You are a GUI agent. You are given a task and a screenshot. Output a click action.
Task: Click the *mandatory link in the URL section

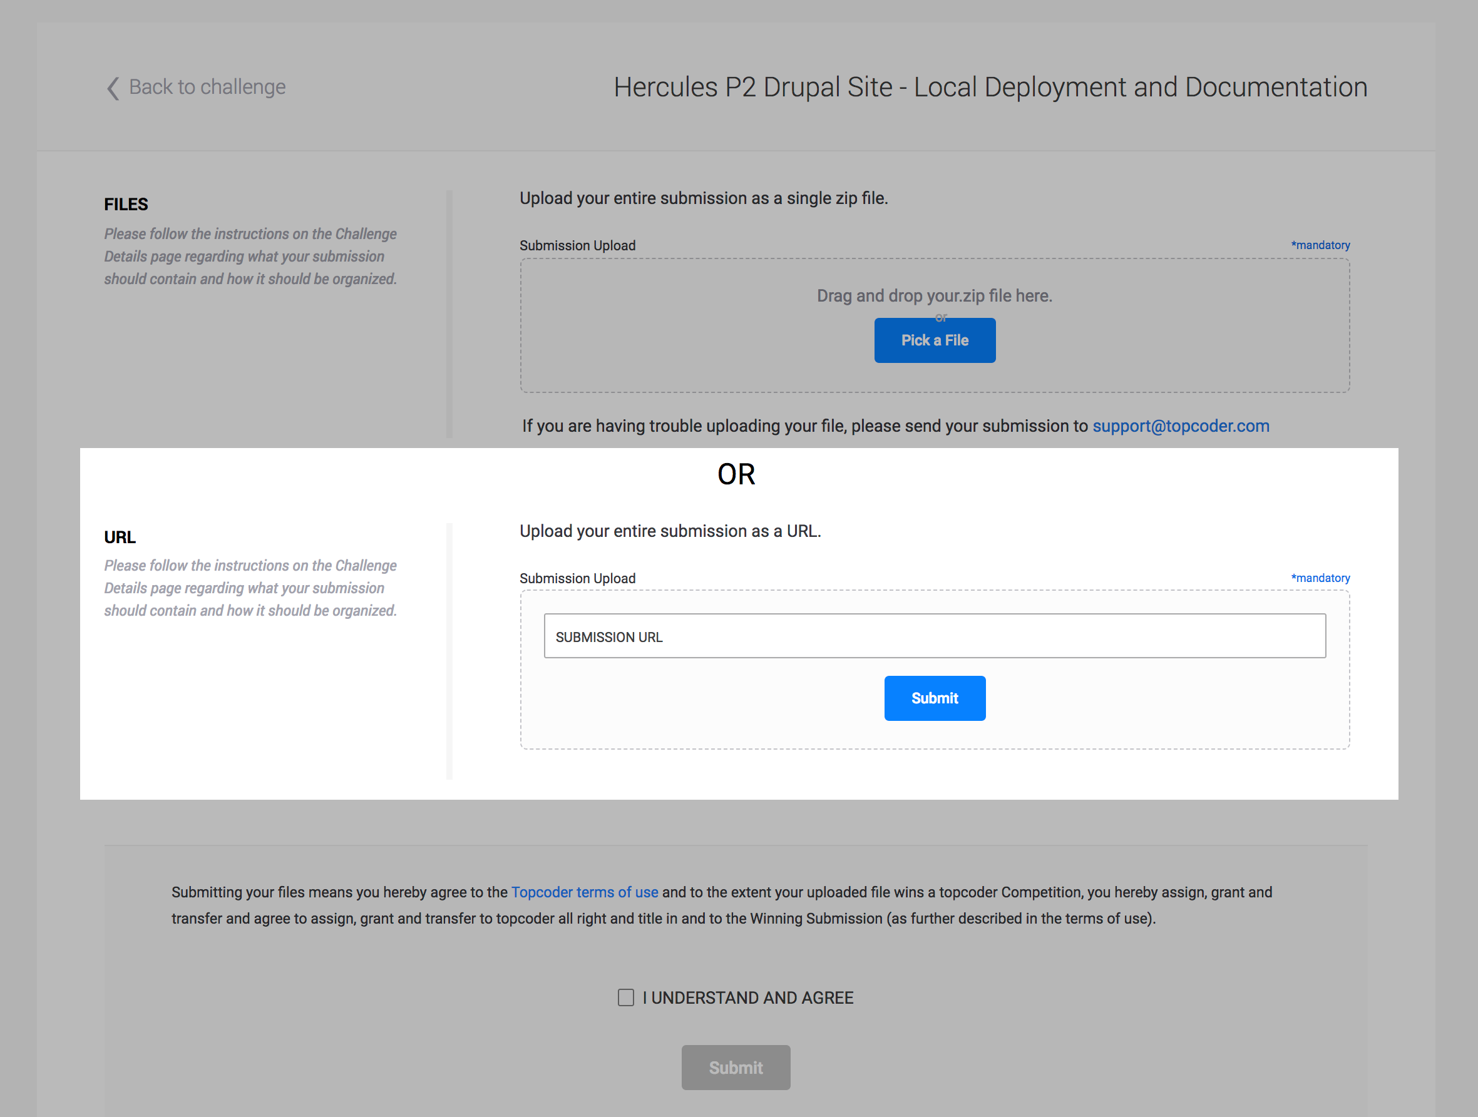point(1321,578)
